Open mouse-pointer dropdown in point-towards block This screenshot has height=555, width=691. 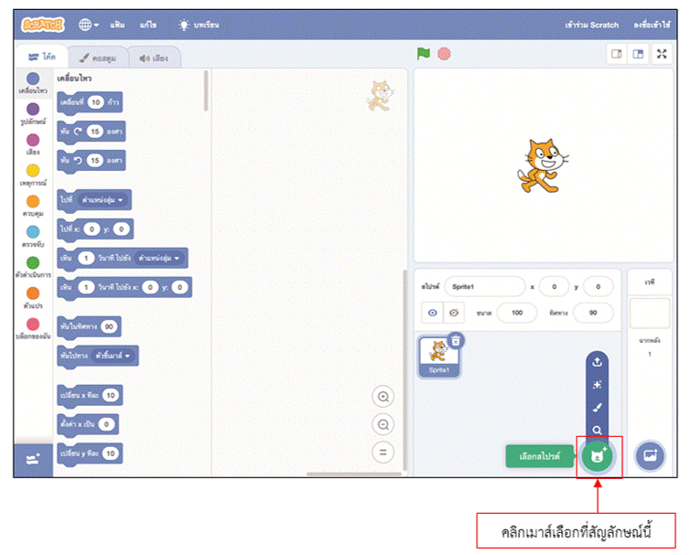[116, 355]
